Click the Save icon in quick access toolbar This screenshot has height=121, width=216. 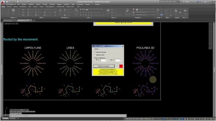(12, 2)
